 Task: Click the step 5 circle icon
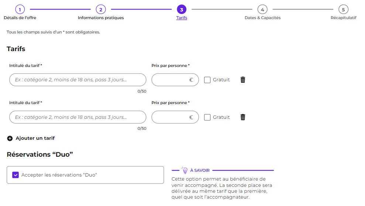tap(343, 10)
